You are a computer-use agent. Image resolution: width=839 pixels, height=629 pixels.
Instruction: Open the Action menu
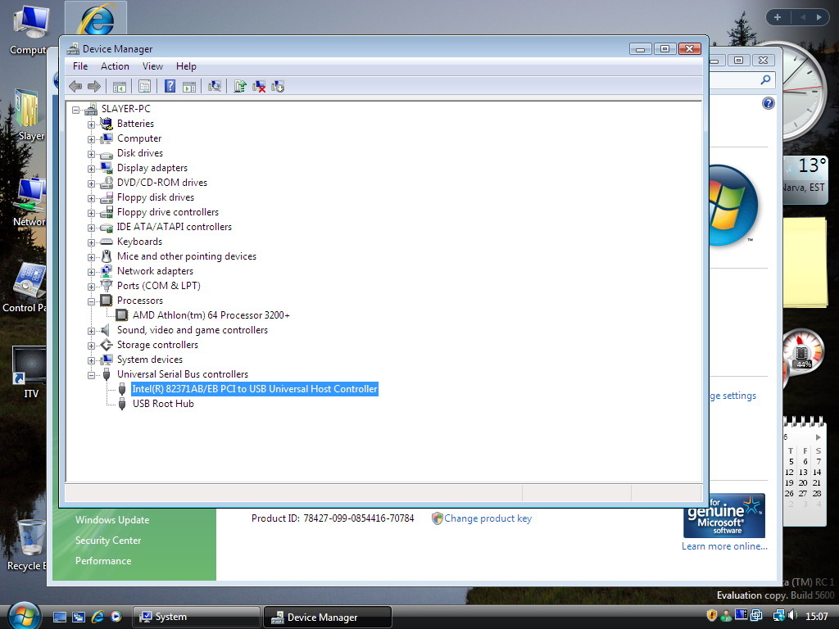point(115,66)
